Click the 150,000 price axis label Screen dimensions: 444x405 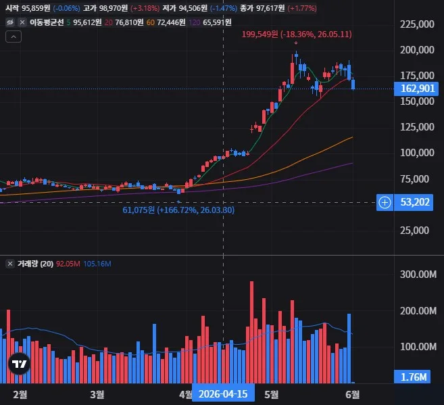click(417, 101)
